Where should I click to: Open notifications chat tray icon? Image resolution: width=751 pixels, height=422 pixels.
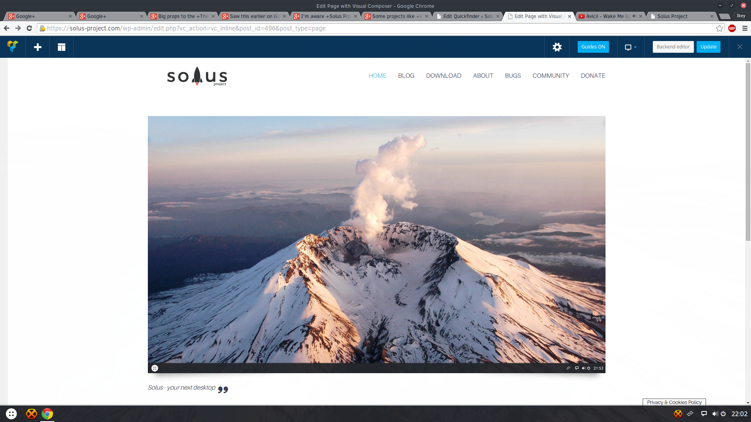pyautogui.click(x=704, y=414)
